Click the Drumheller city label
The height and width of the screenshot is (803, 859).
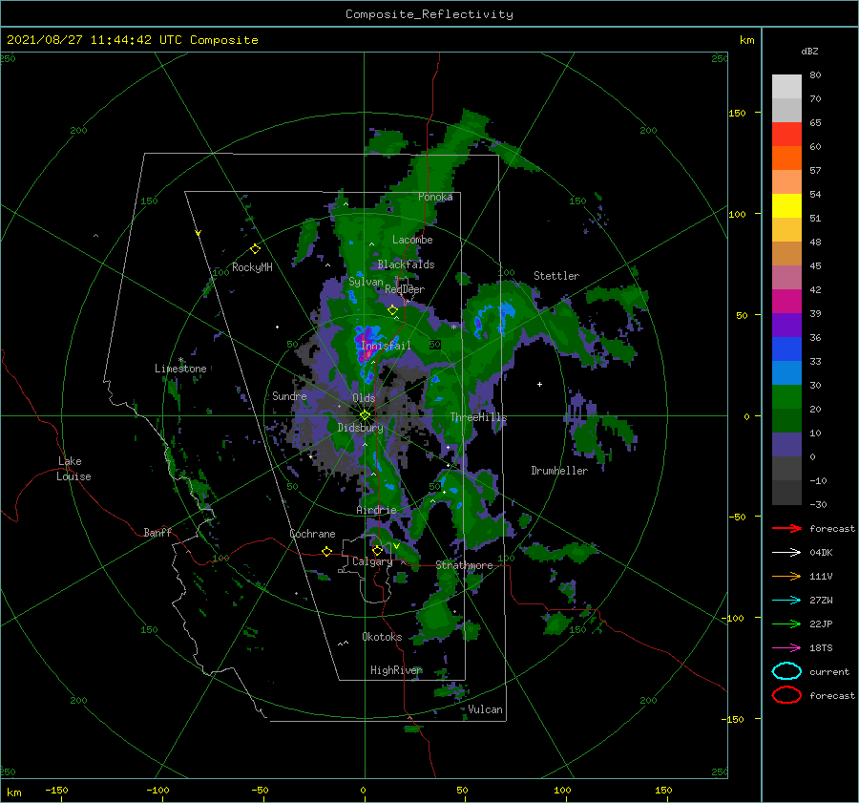(x=559, y=471)
